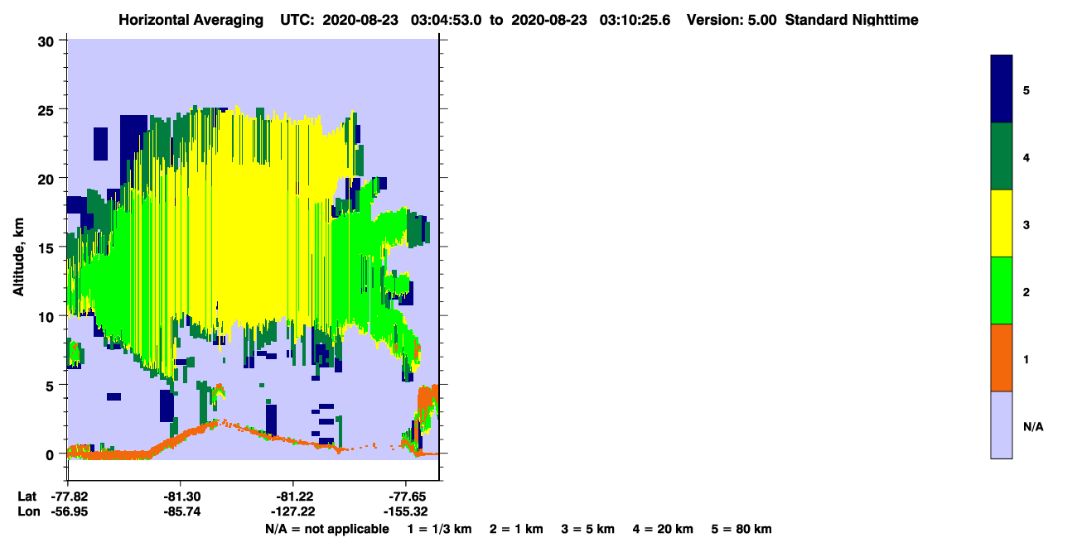Click the longitude value -127.22 label

(x=292, y=512)
